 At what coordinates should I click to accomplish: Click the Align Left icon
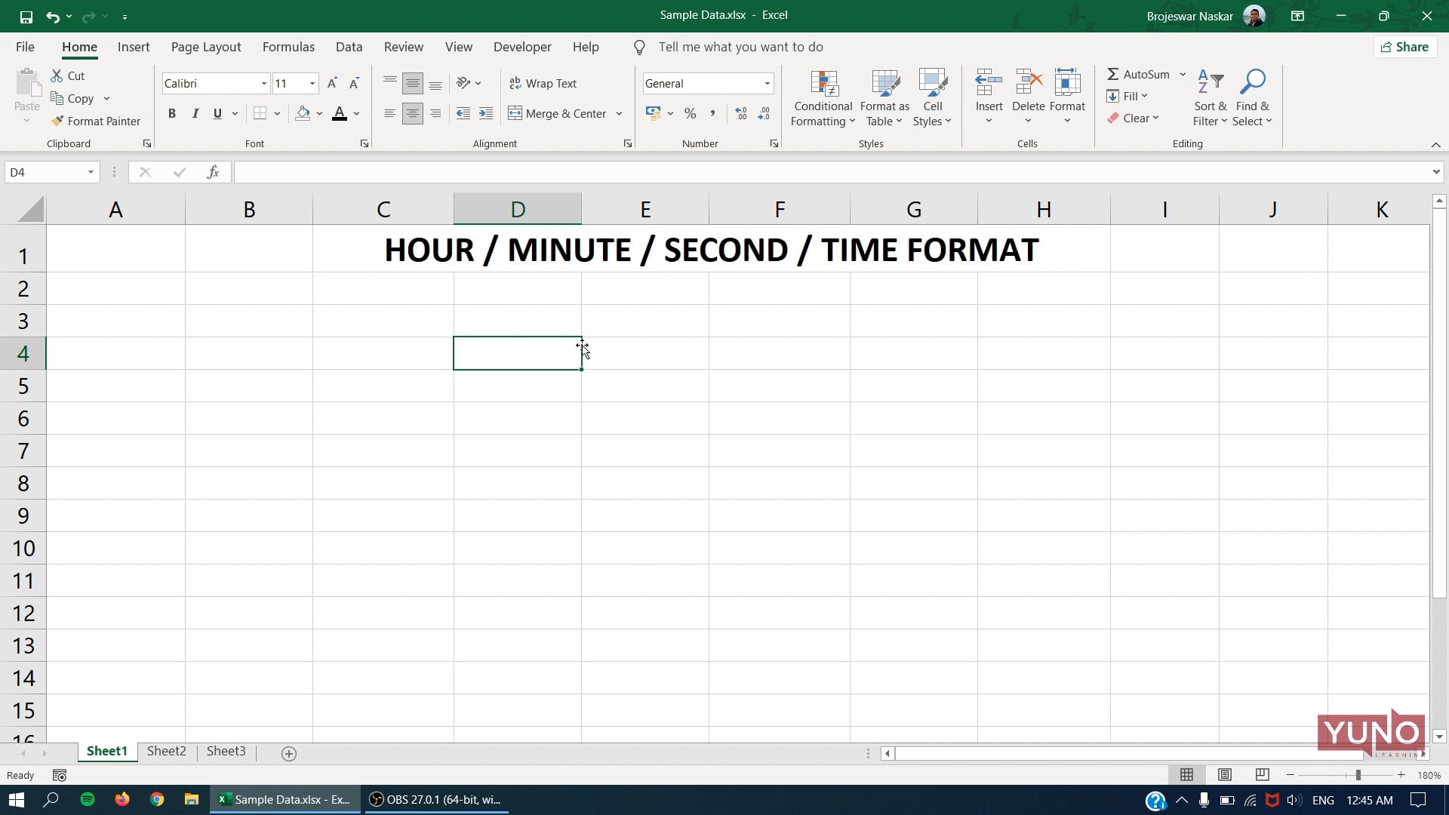(389, 113)
